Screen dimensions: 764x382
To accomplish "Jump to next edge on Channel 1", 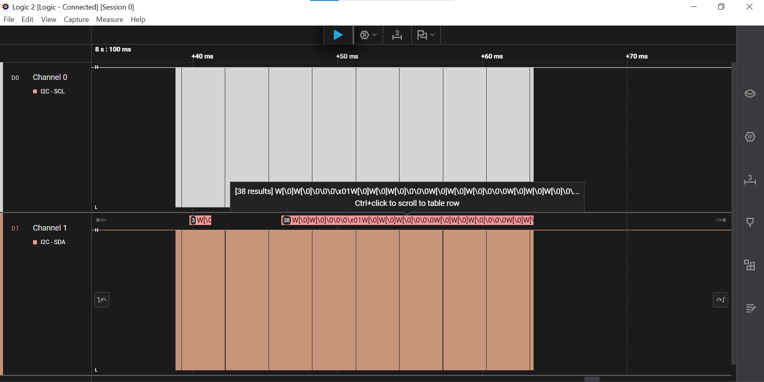I will click(x=720, y=300).
